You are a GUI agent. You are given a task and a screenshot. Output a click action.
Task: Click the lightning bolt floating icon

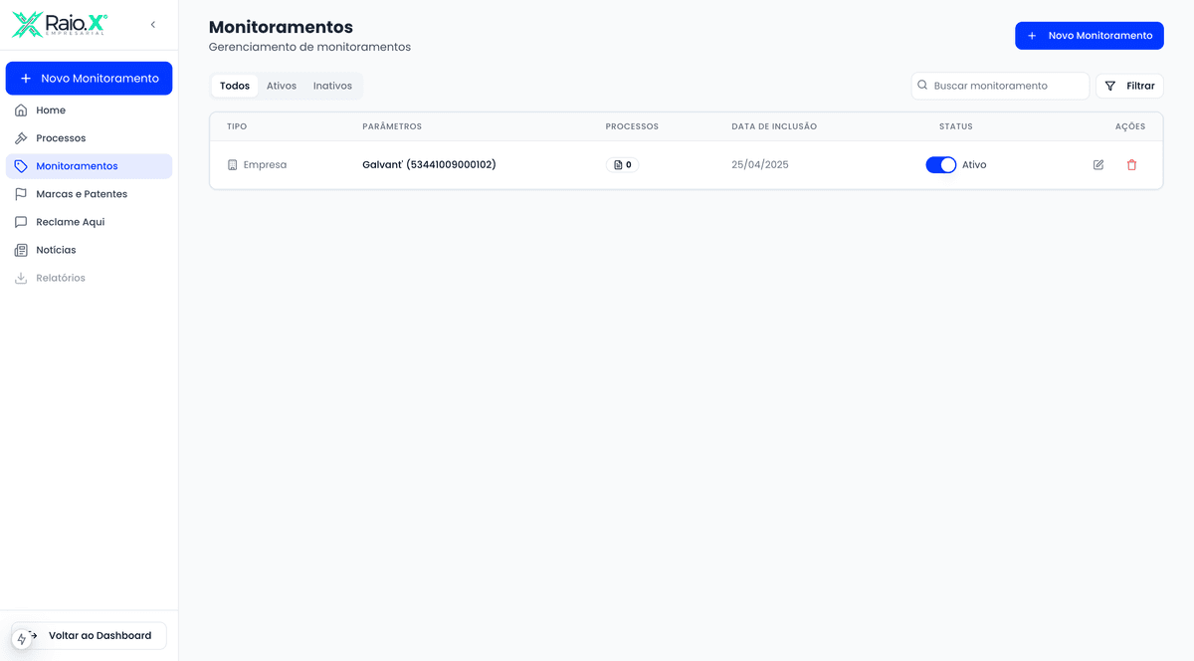[22, 639]
